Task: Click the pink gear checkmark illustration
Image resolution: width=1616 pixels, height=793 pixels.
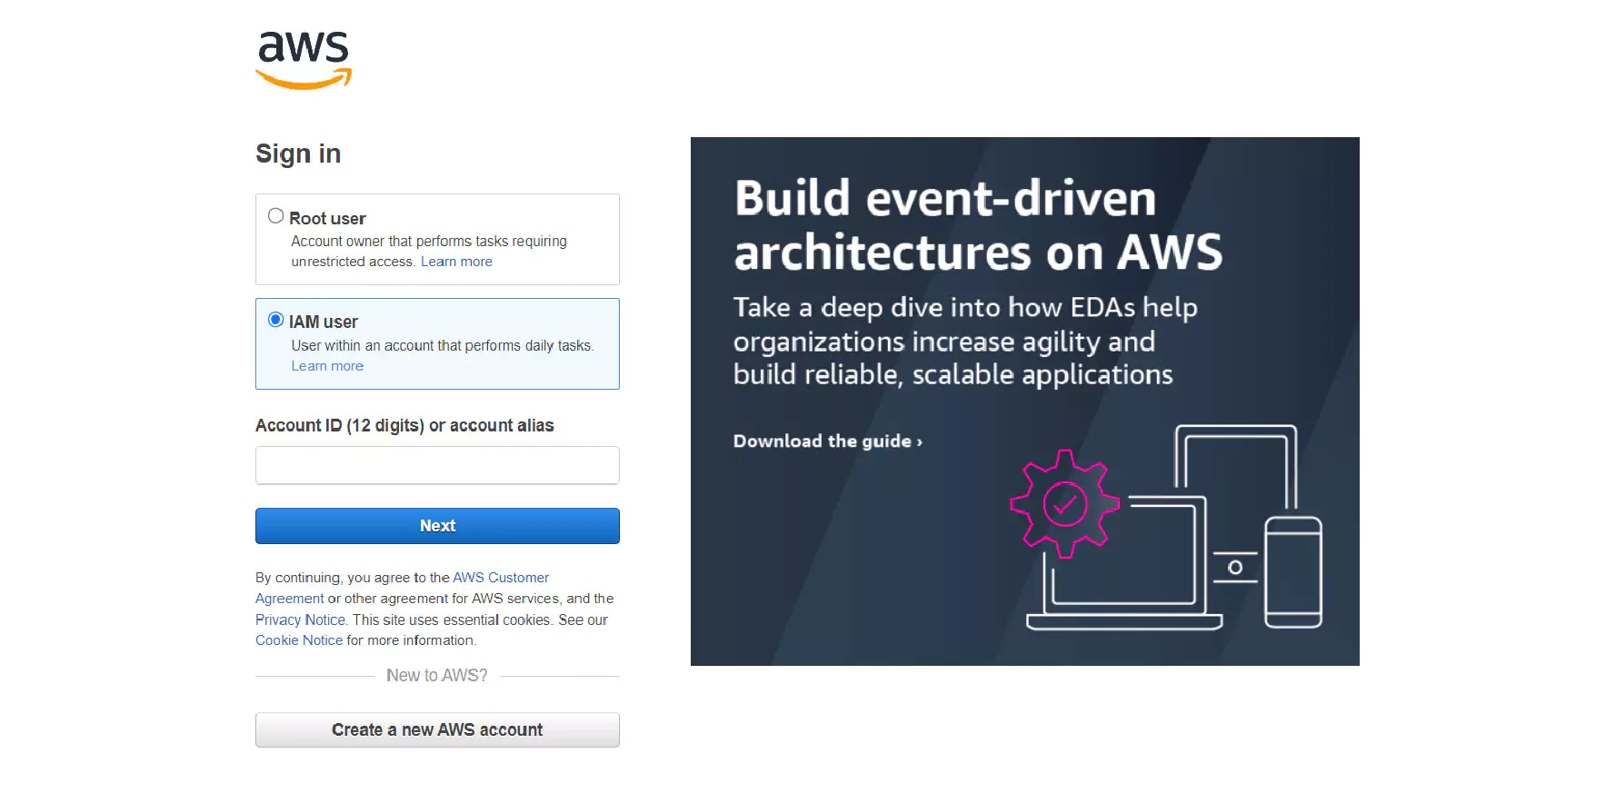Action: click(x=1064, y=503)
